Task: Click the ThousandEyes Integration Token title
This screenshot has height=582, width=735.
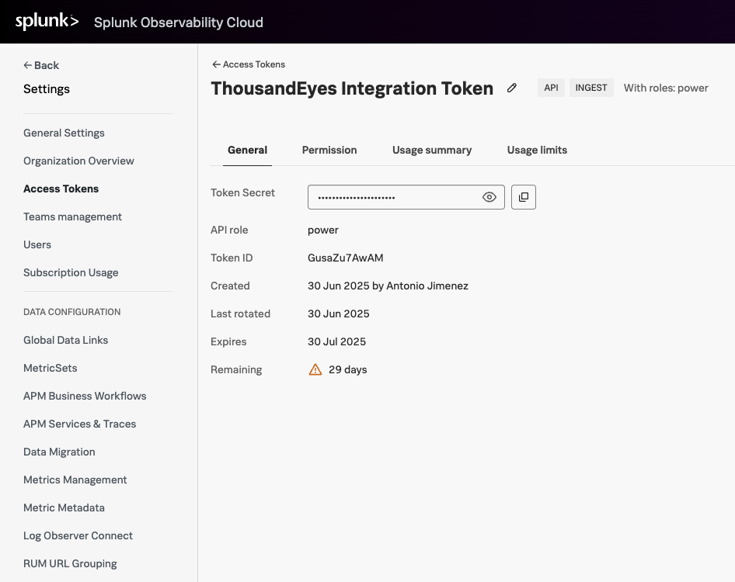Action: (x=352, y=88)
